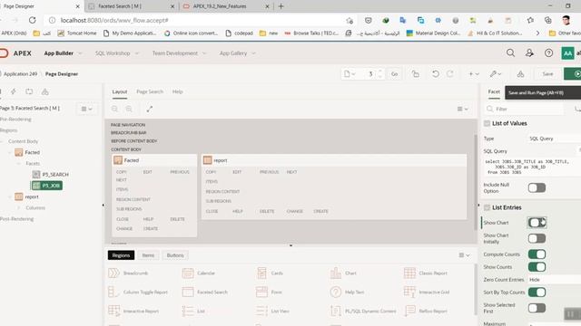This screenshot has width=581, height=326.
Task: Open the Shared Components icon
Action: 520,74
